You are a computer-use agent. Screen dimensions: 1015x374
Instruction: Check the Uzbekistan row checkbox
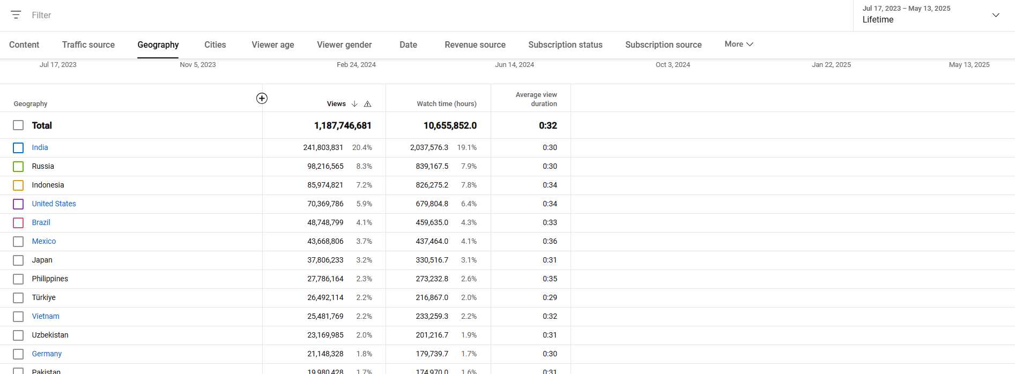[x=18, y=335]
